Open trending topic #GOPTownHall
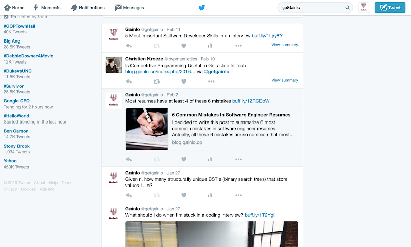Image resolution: width=411 pixels, height=247 pixels. tap(20, 26)
